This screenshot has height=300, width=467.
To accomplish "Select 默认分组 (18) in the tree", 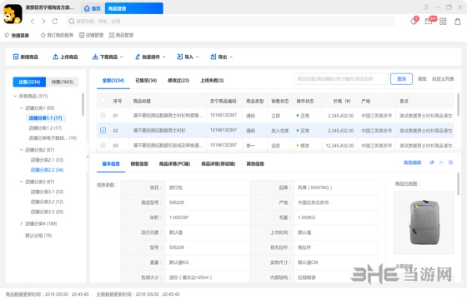I will click(x=38, y=235).
